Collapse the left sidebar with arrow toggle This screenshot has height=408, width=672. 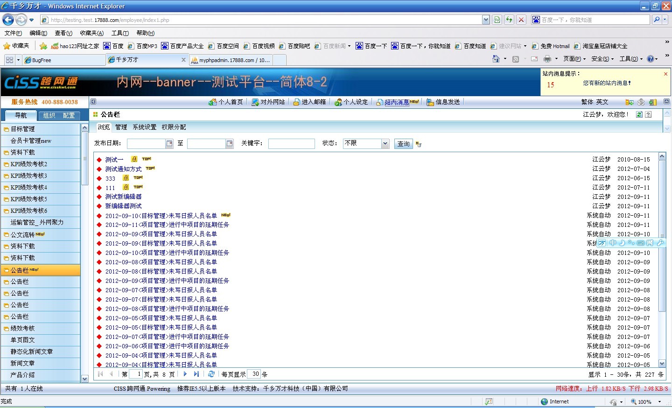coord(93,102)
